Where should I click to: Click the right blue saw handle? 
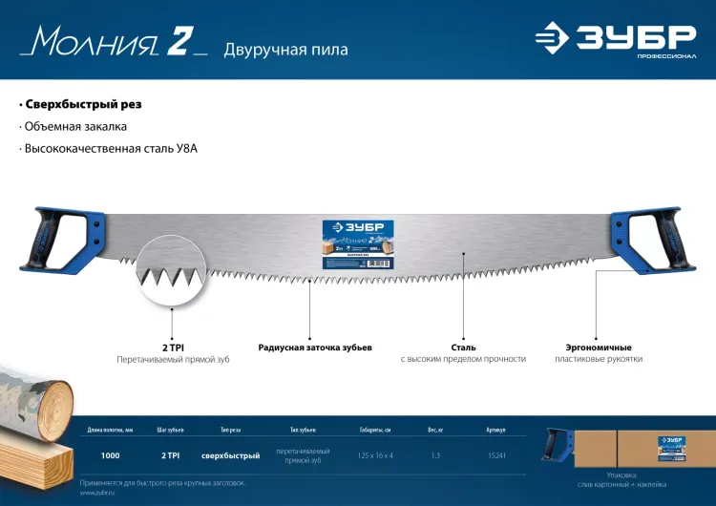point(653,240)
